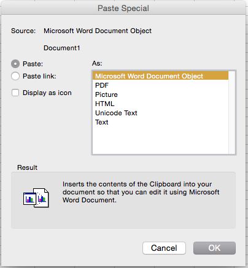Click the Result section heading
The image size is (248, 268).
point(27,167)
